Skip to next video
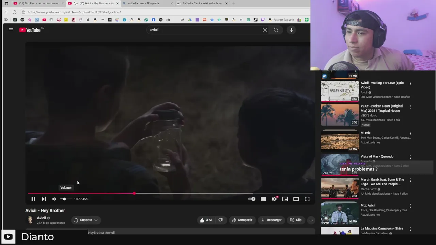 pyautogui.click(x=44, y=199)
